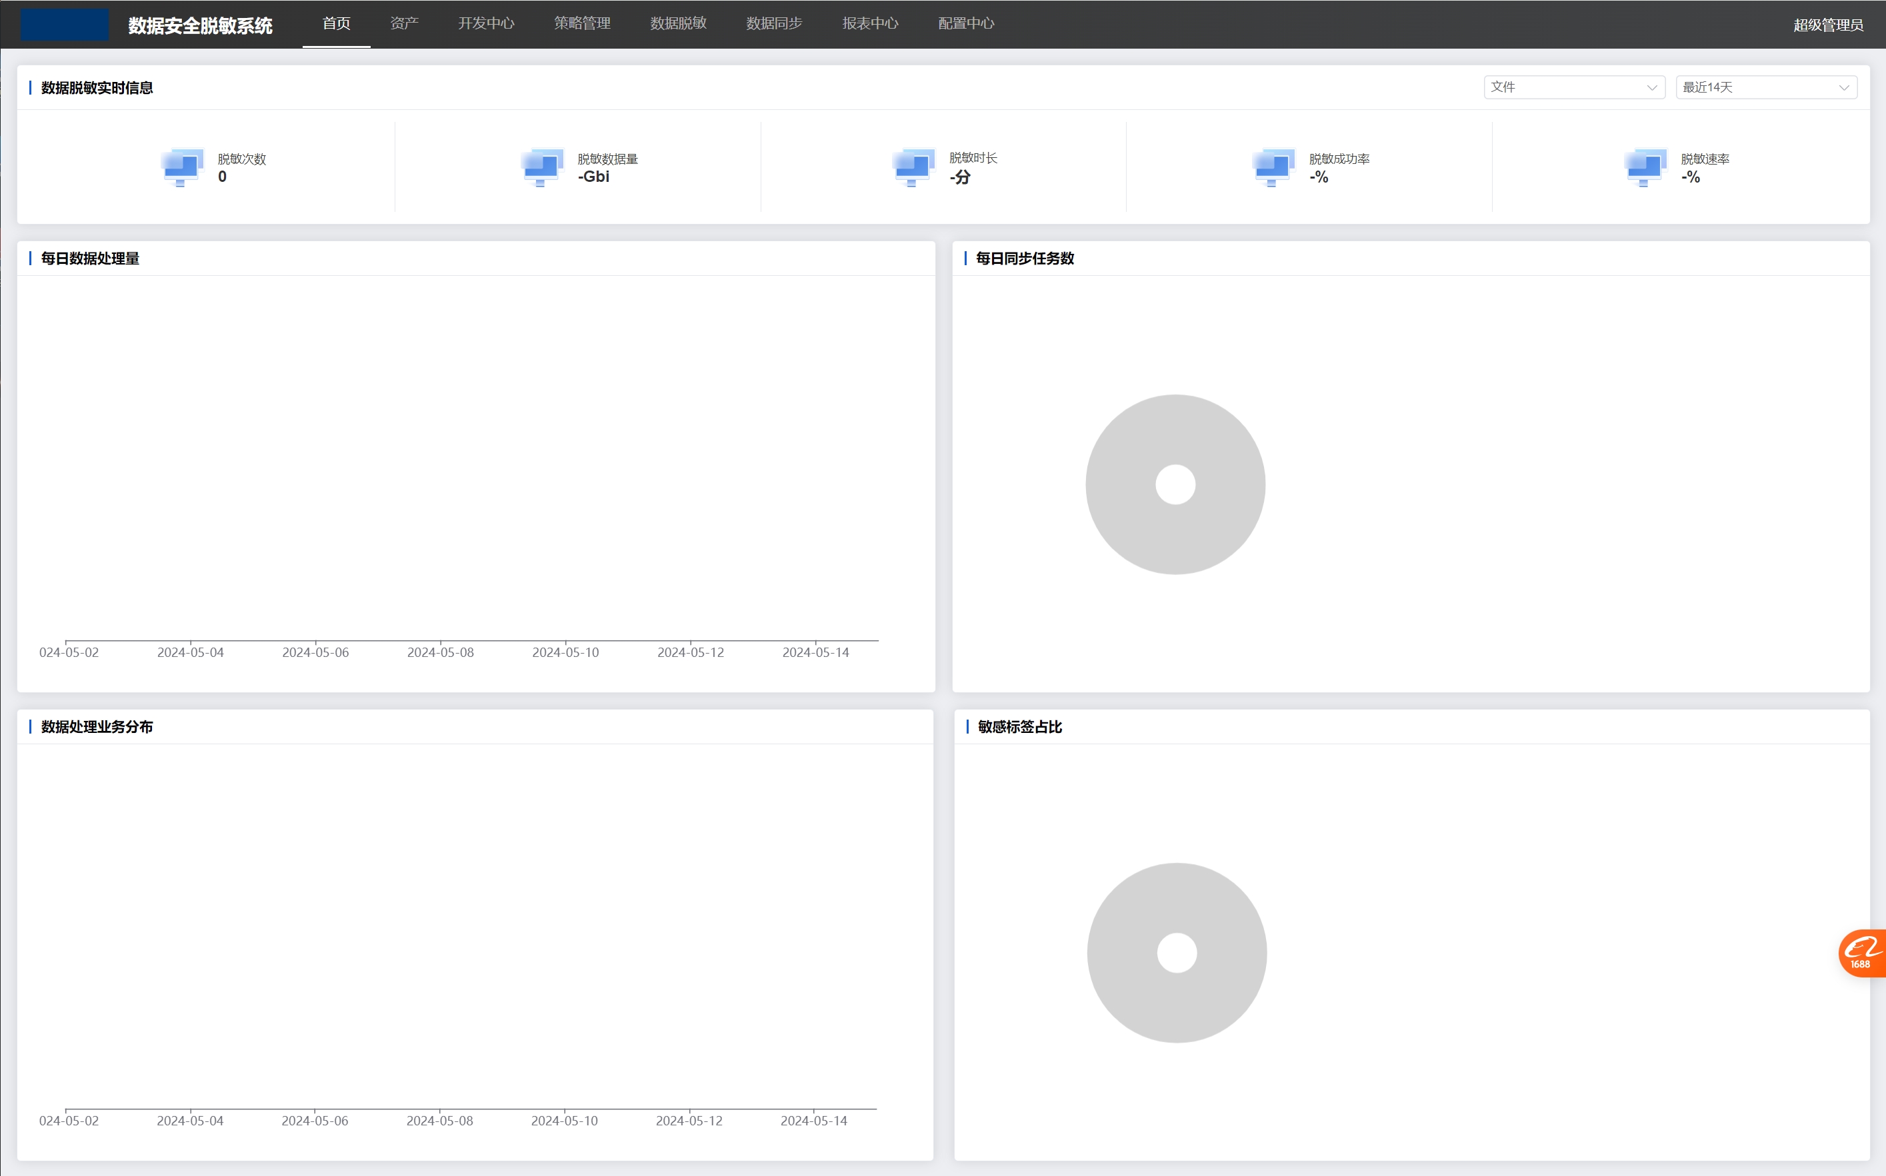Click 2024-05-04 label in 每日数据处理量 chart
The image size is (1886, 1176).
191,652
